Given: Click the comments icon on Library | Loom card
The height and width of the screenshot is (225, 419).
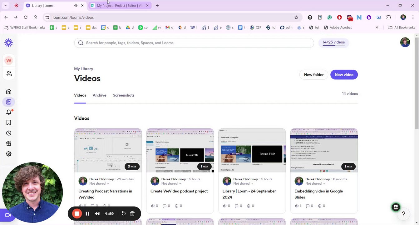Looking at the screenshot, I should 237,206.
